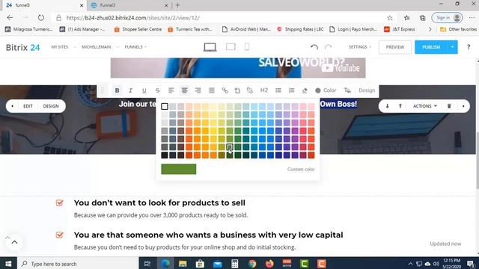Open the Other favorites folder
The image size is (479, 269).
[458, 29]
